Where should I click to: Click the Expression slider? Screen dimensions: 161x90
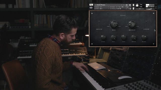pyautogui.click(x=146, y=24)
